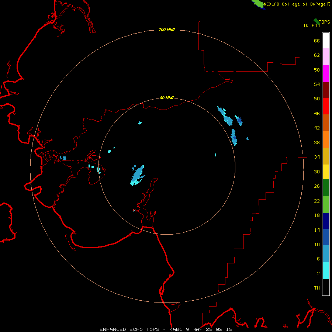Select the legend value 2
The width and height of the screenshot is (332, 332).
pyautogui.click(x=318, y=273)
